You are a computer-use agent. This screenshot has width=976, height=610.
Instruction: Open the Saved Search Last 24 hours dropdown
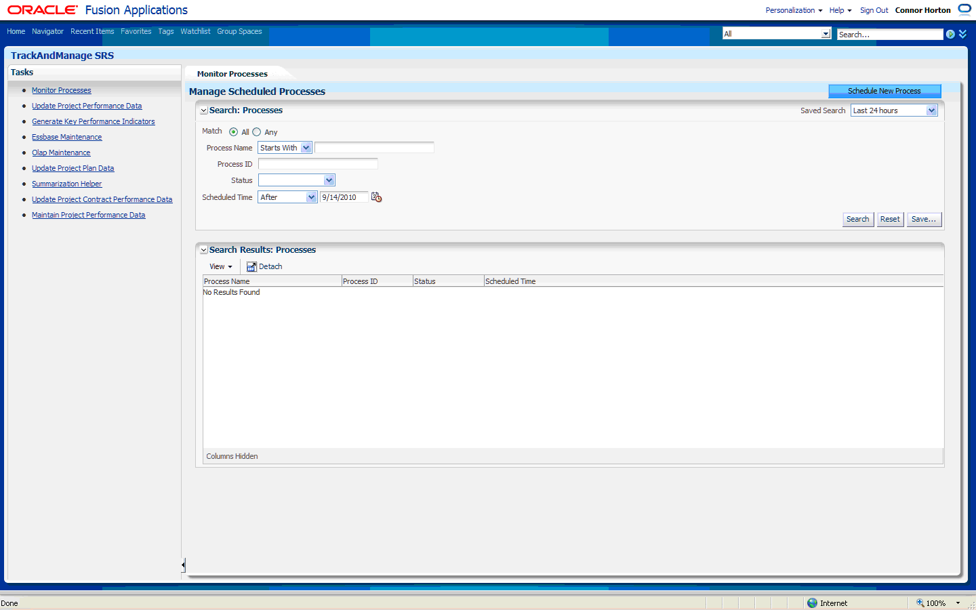point(932,110)
